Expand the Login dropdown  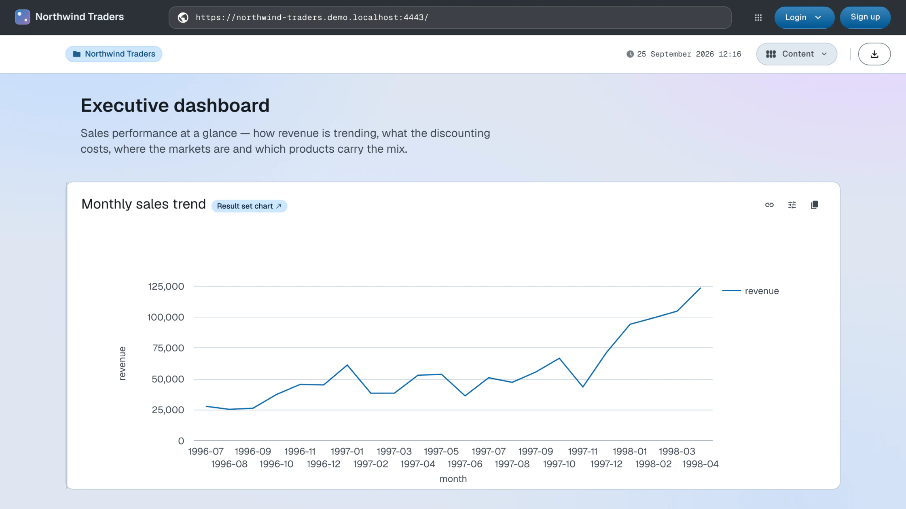[x=804, y=17]
